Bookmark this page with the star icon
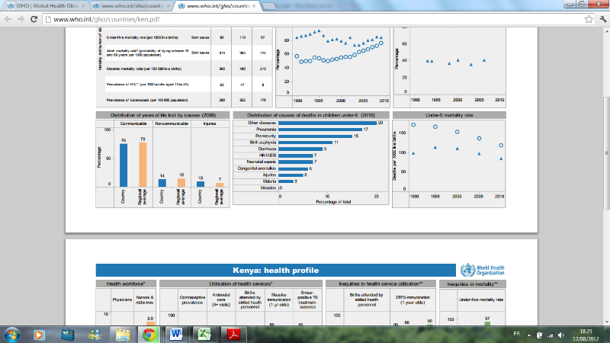The image size is (610, 343). point(589,19)
